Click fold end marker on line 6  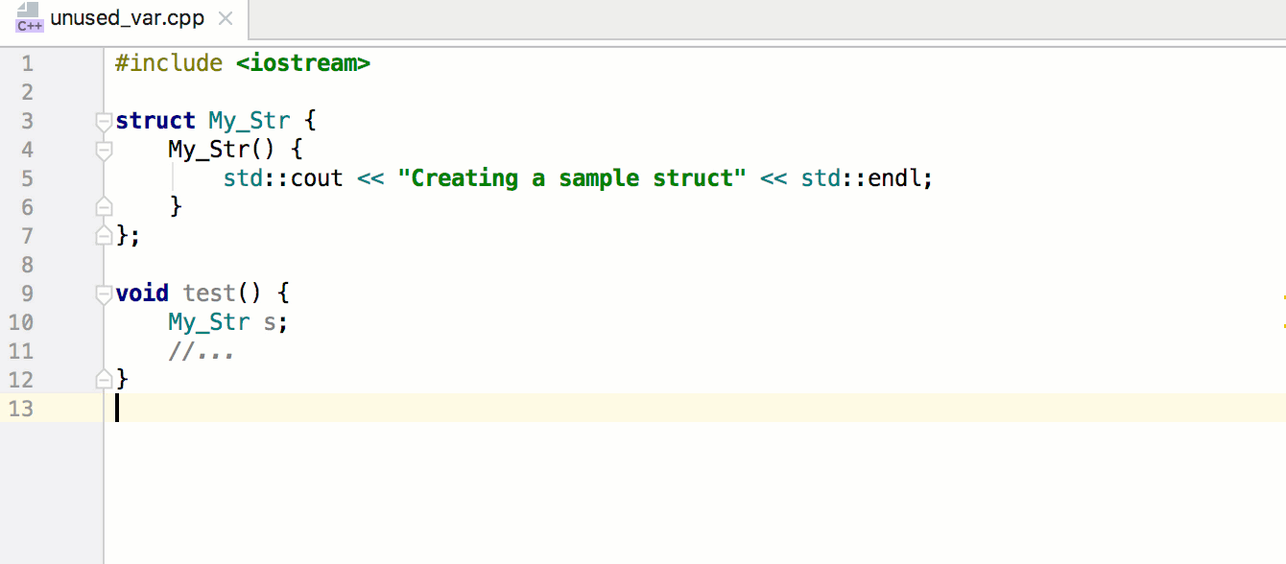point(105,207)
